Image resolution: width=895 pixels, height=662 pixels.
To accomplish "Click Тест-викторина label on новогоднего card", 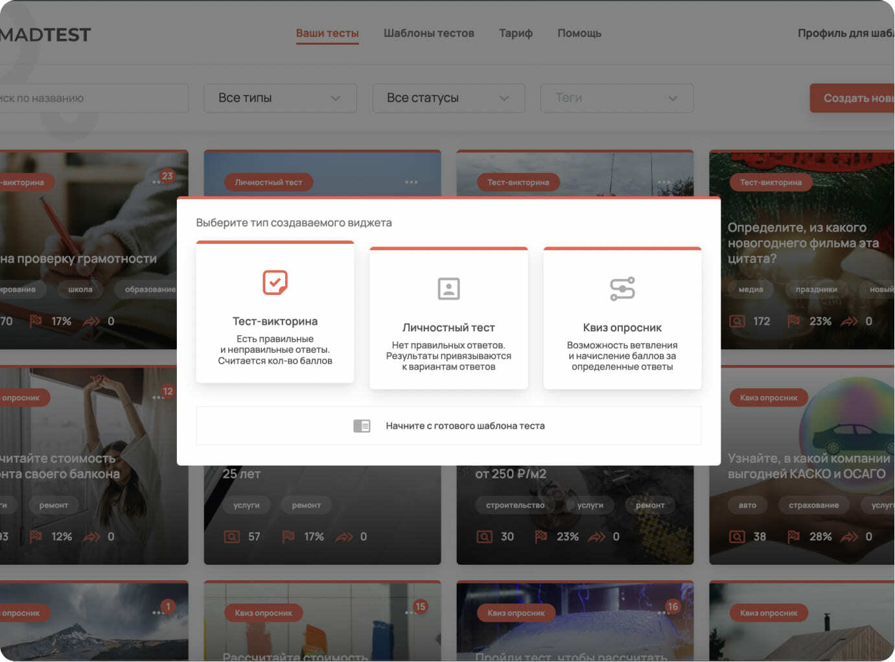I will pyautogui.click(x=771, y=182).
